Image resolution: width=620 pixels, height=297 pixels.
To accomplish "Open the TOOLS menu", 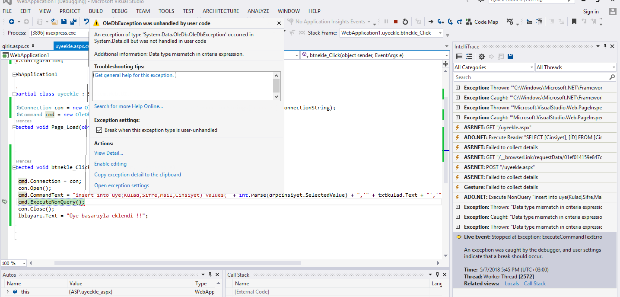I will click(x=166, y=11).
